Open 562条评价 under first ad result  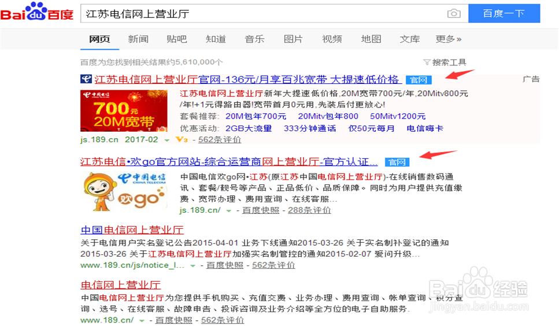220,140
